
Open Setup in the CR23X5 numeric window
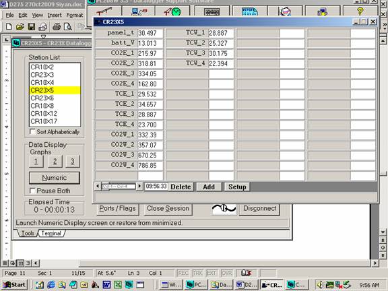tap(237, 187)
